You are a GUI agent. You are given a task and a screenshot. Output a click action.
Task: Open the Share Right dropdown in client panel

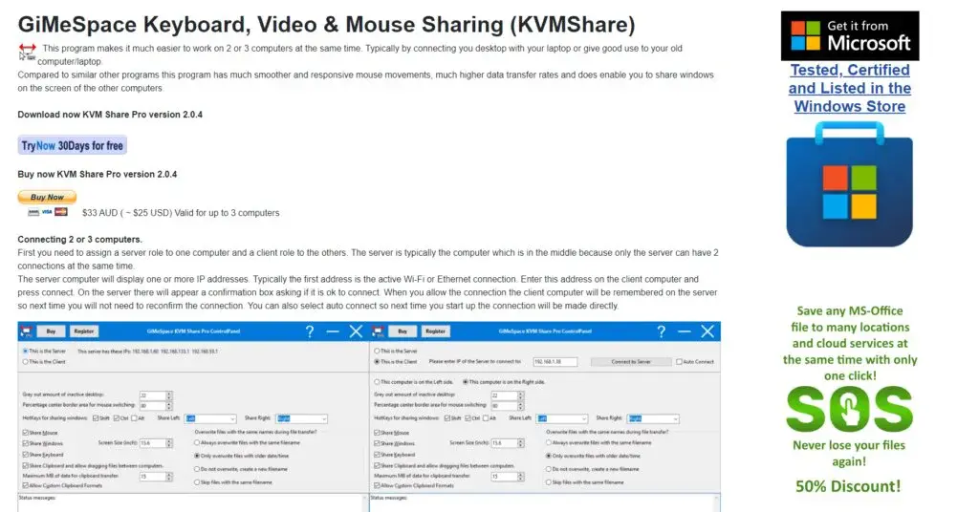(x=653, y=418)
